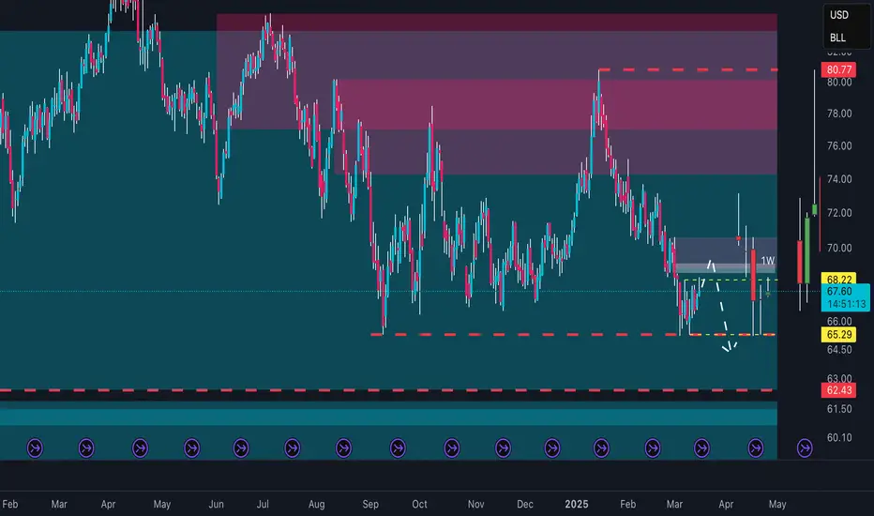This screenshot has height=516, width=874.
Task: Open the event marker between Mar and Apr 2024
Action: pos(86,448)
